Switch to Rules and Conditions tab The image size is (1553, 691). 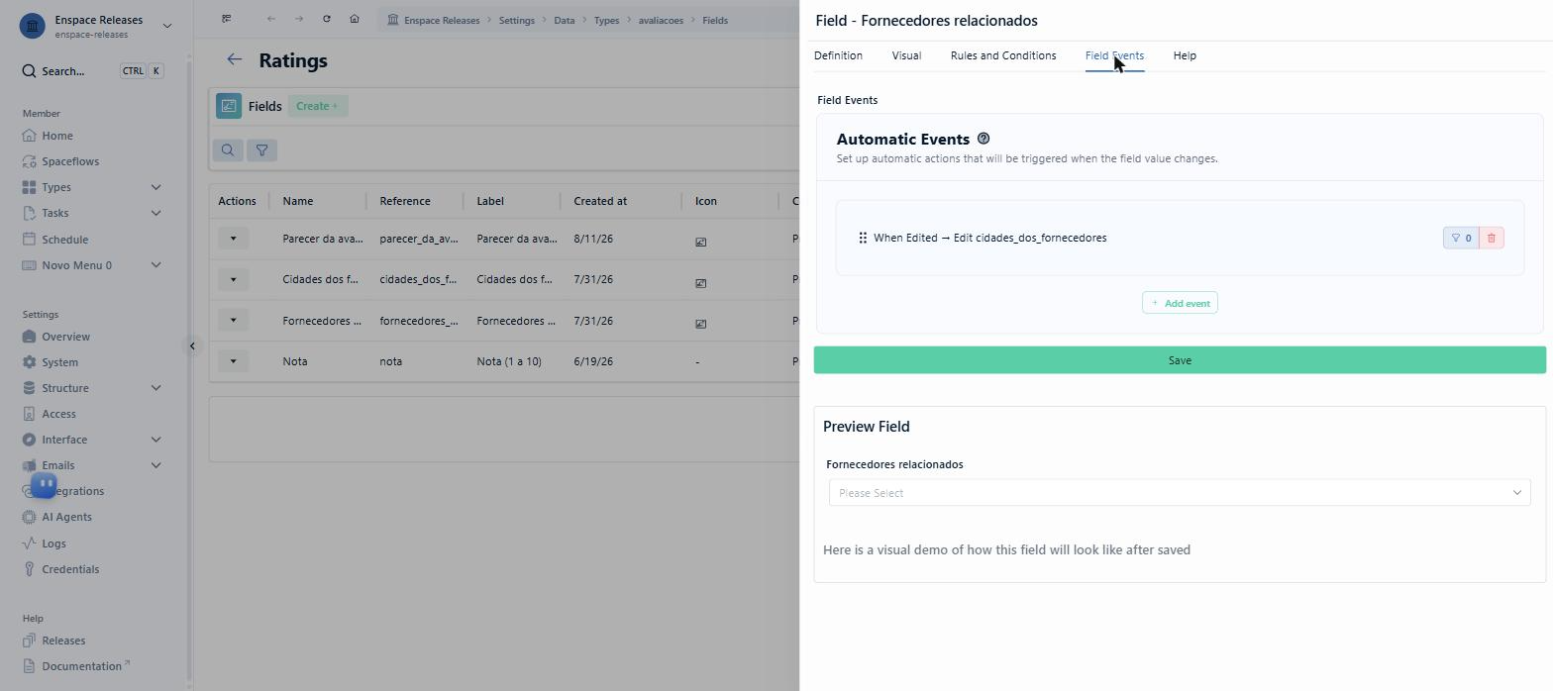pyautogui.click(x=1003, y=55)
